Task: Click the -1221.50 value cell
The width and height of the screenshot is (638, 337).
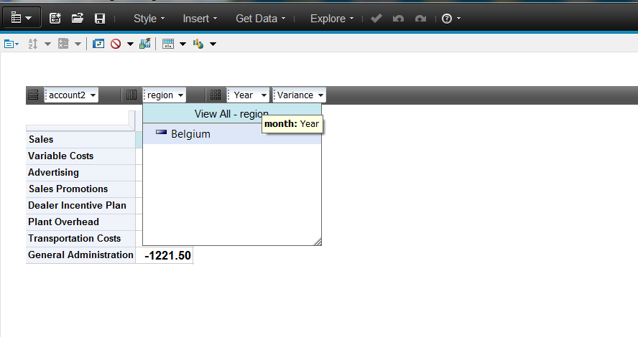Action: [165, 255]
